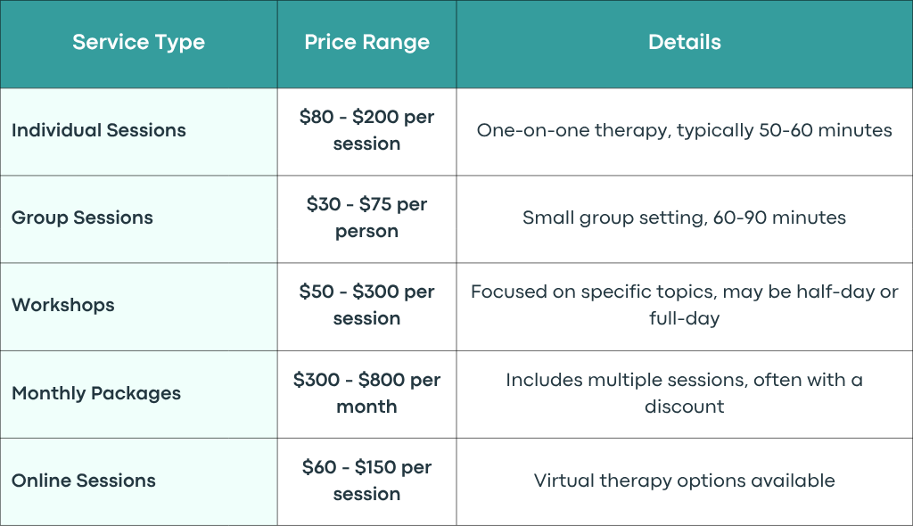Select the Workshops row label
913x526 pixels.
63,305
